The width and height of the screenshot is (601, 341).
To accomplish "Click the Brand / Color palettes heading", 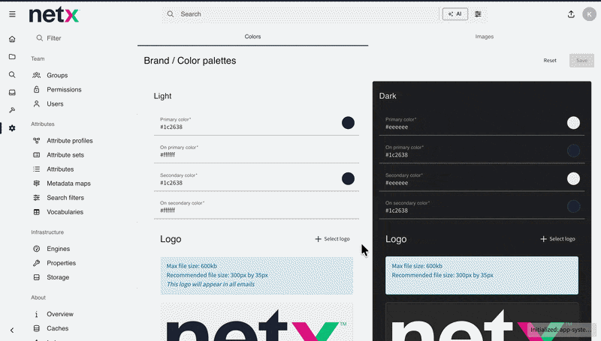I will tap(190, 61).
